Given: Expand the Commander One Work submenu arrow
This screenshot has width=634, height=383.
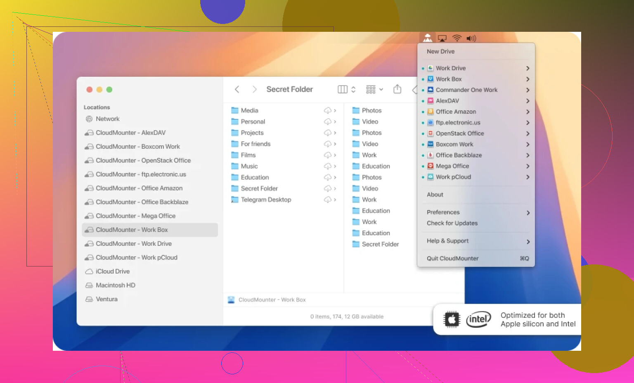Looking at the screenshot, I should pos(528,90).
